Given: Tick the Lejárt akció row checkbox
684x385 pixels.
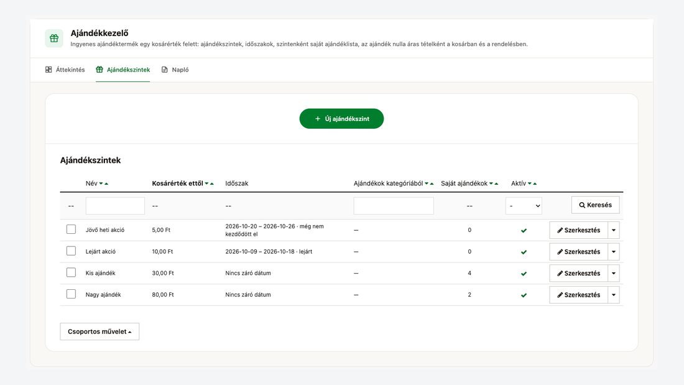Looking at the screenshot, I should [71, 251].
